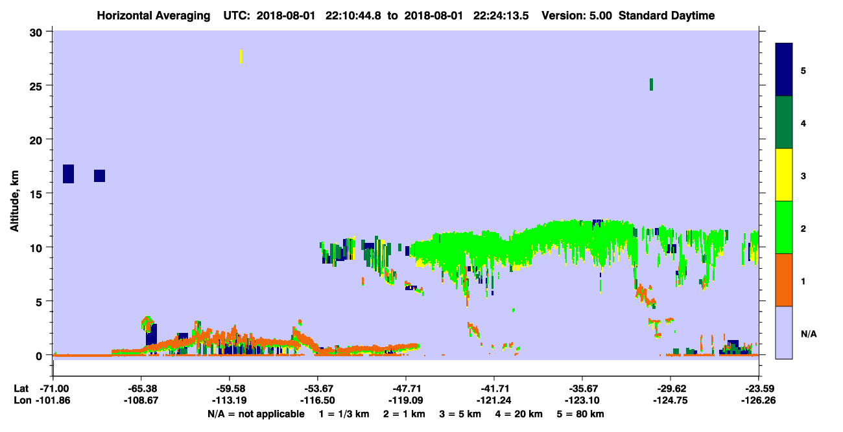Click the 'Standard Daytime' text in the title
The height and width of the screenshot is (432, 843).
(667, 16)
